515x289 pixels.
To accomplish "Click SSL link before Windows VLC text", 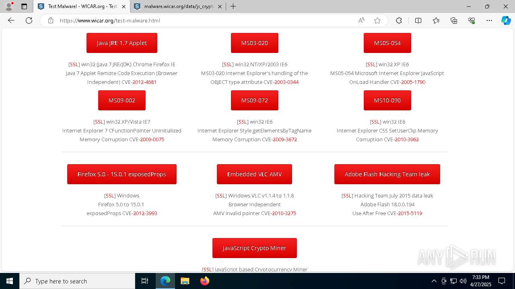I will pyautogui.click(x=221, y=195).
